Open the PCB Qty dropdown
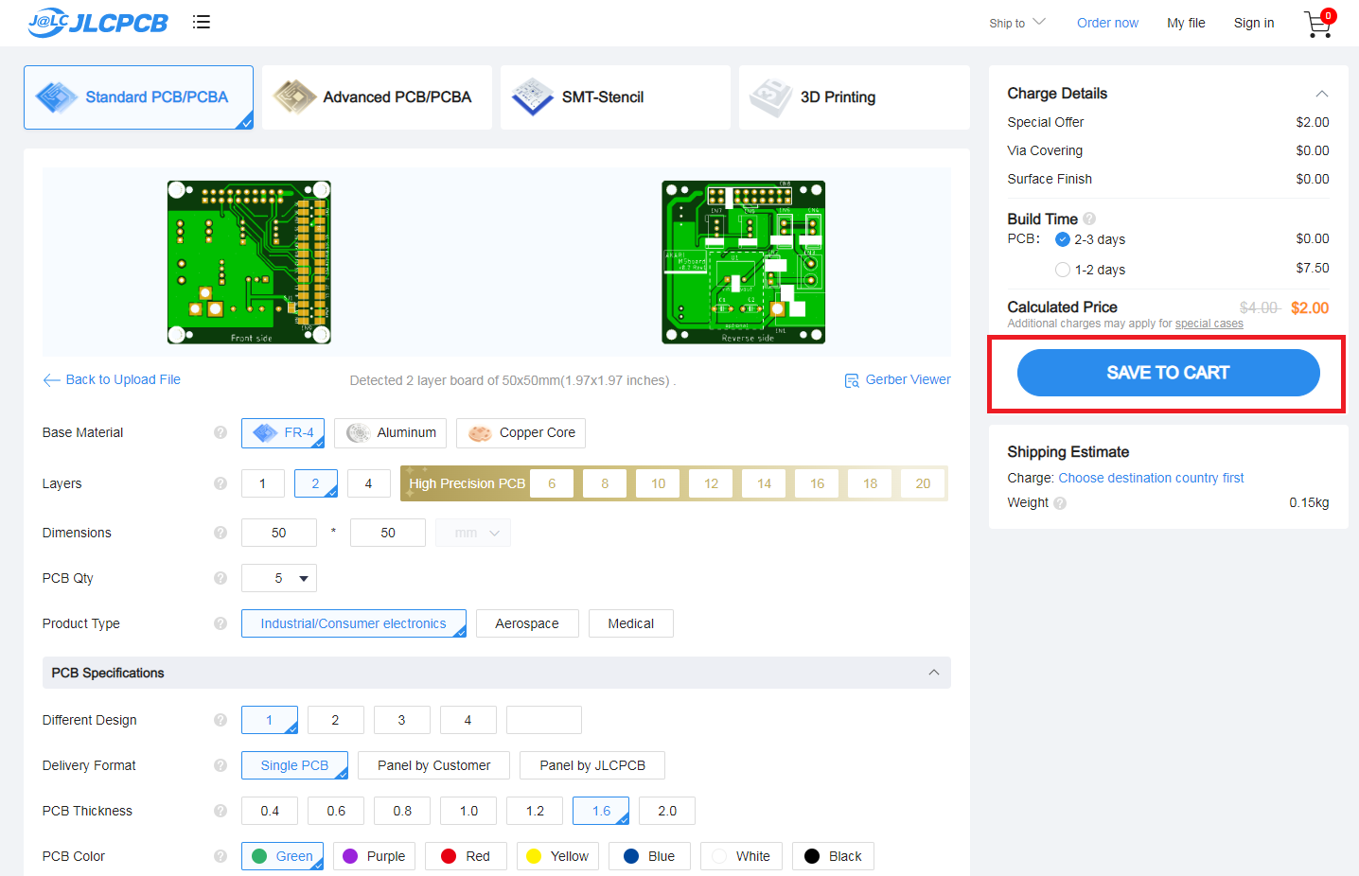 pos(279,578)
